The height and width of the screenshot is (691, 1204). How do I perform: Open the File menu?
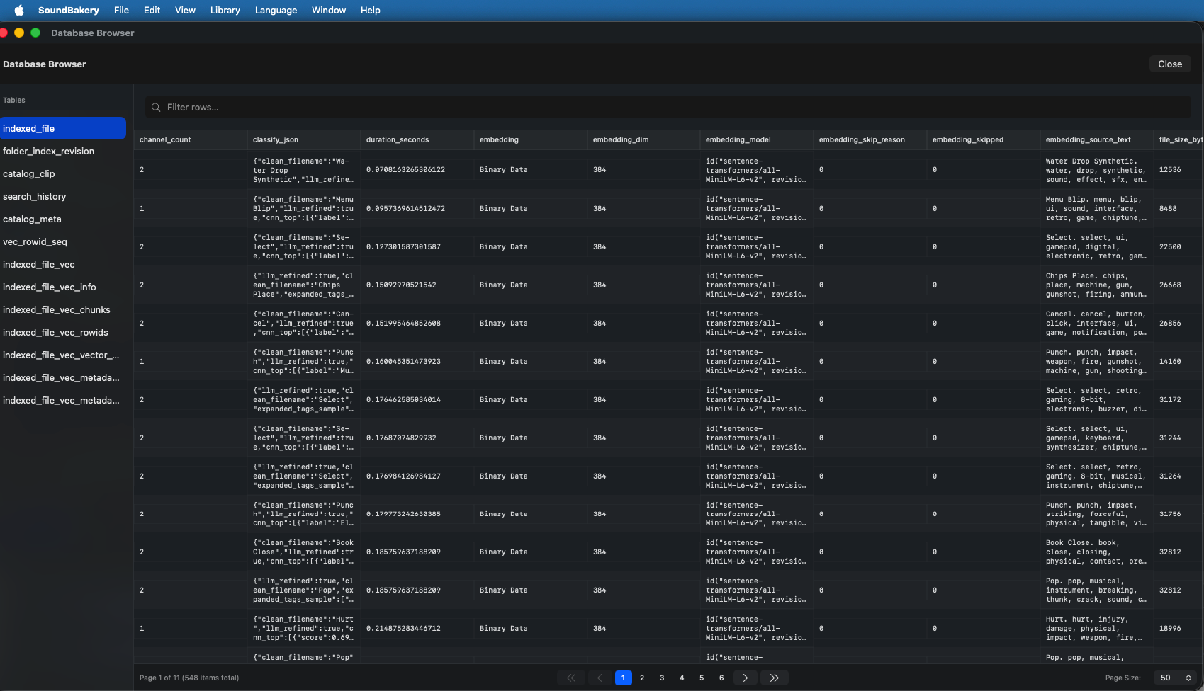tap(121, 10)
